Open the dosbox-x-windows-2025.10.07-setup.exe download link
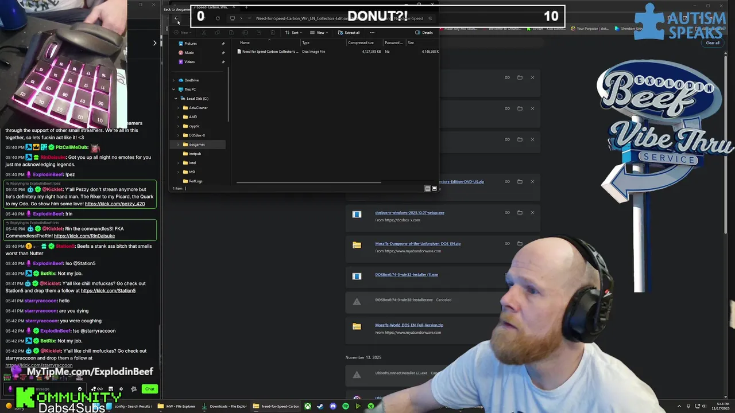This screenshot has height=413, width=735. [x=409, y=213]
